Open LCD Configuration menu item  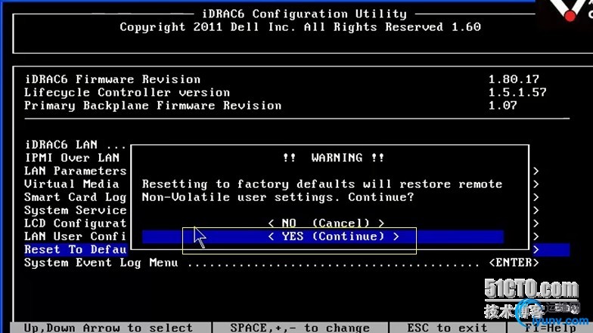(x=75, y=224)
